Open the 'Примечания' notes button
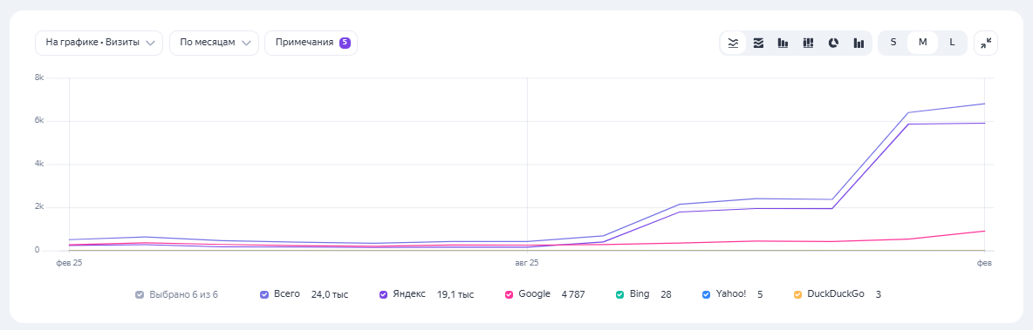Screen dimensions: 1033x330 point(311,43)
